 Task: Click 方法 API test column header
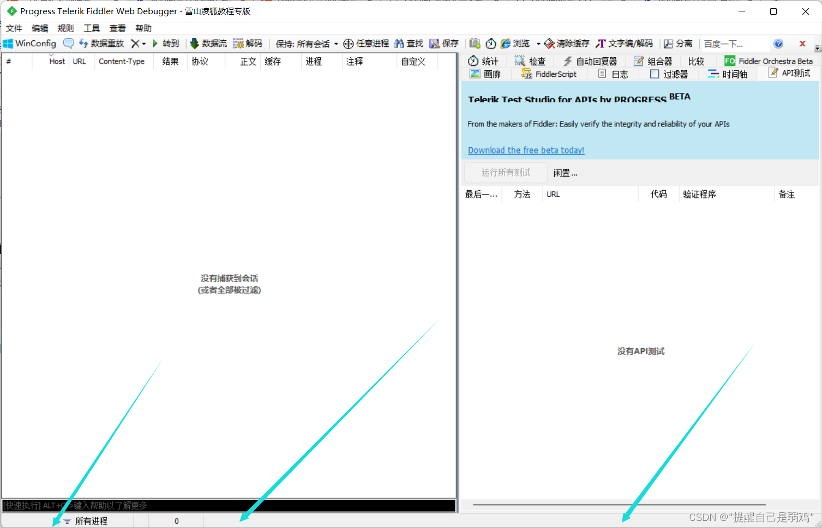pos(522,195)
